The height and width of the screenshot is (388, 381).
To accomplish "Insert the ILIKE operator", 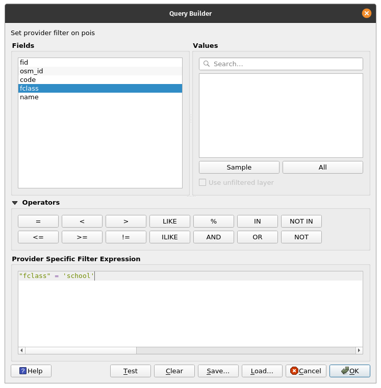I will 170,237.
